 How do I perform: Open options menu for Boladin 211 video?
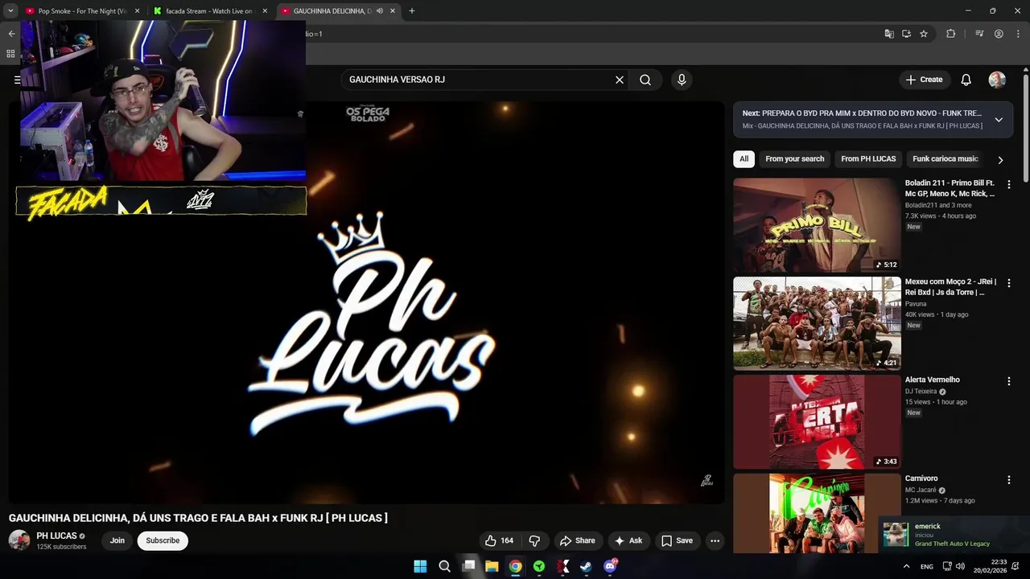[x=1008, y=184]
